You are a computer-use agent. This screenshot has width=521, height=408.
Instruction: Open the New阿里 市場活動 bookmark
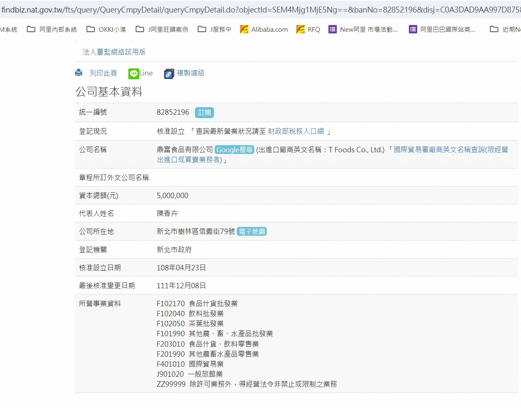click(363, 29)
